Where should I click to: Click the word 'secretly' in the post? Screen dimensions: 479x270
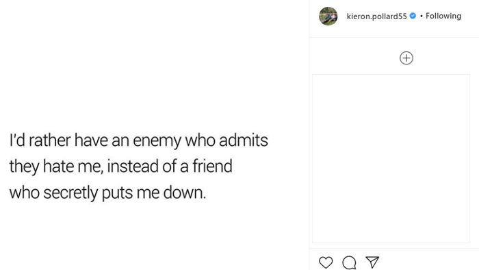[x=70, y=193]
